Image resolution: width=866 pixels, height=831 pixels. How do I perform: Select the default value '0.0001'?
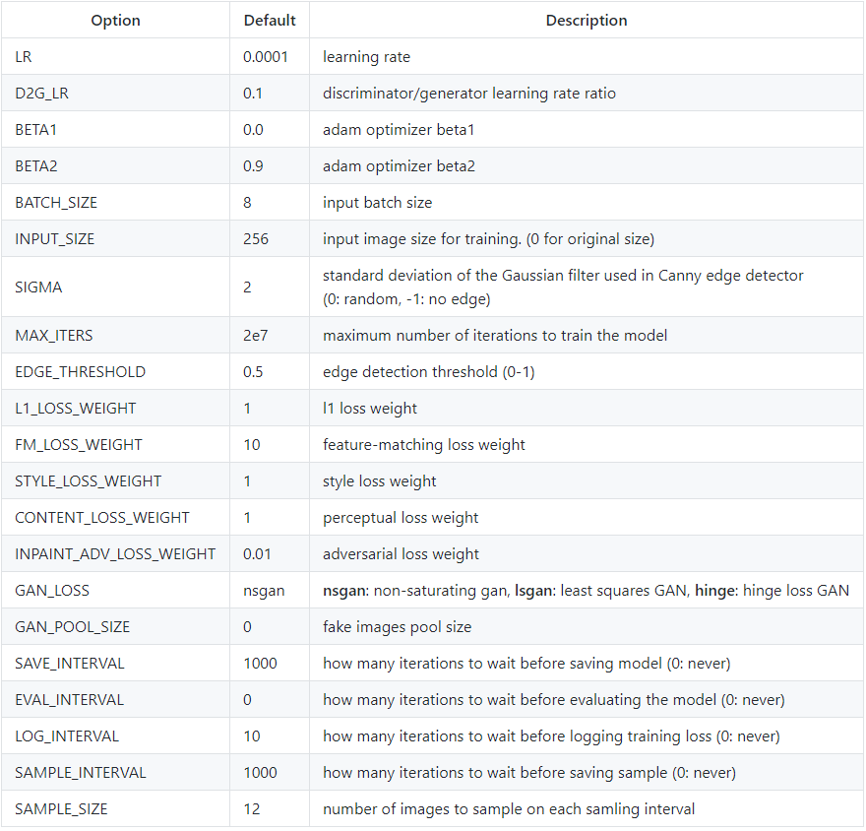pyautogui.click(x=266, y=57)
